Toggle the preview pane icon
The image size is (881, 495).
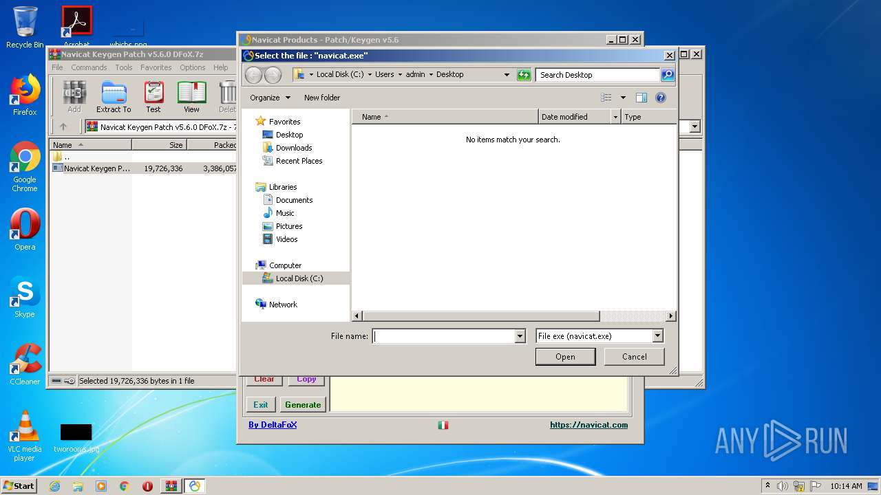pos(641,98)
